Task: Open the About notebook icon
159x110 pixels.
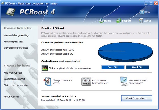Action: click(141, 21)
